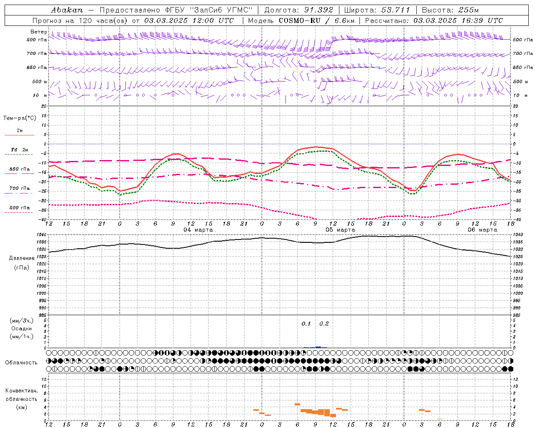Screen dimensions: 535x428
Task: Click the (мм/3ч.) precipitation unit label
Action: [x=22, y=321]
